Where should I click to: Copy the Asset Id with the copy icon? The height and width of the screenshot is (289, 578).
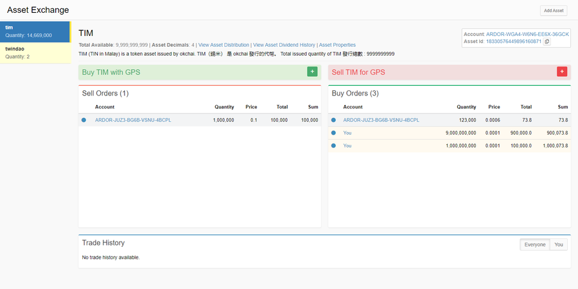pyautogui.click(x=547, y=42)
